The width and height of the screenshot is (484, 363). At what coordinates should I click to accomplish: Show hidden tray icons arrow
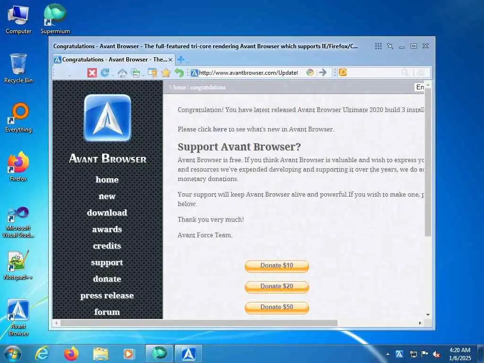point(388,354)
